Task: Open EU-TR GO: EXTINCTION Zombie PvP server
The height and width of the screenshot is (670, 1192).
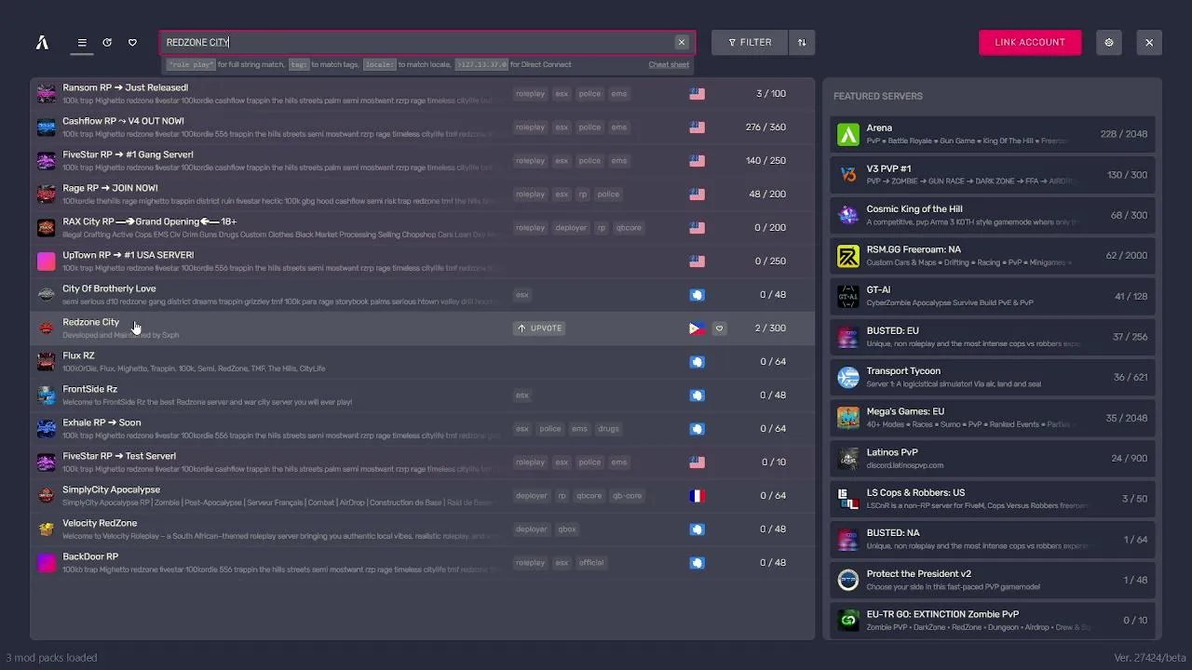Action: tap(993, 620)
